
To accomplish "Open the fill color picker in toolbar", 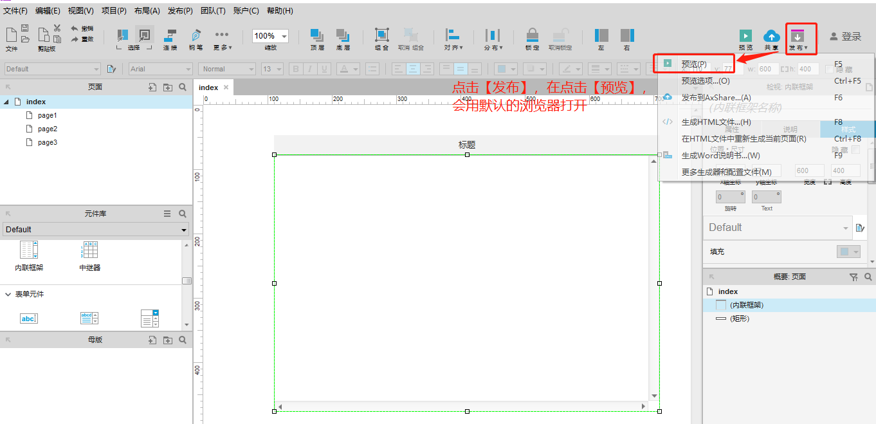I will click(x=506, y=69).
